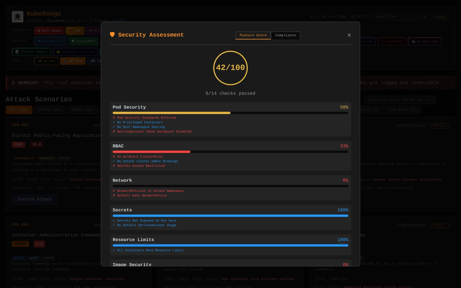Open the Kill Chain skull button

[49, 31]
